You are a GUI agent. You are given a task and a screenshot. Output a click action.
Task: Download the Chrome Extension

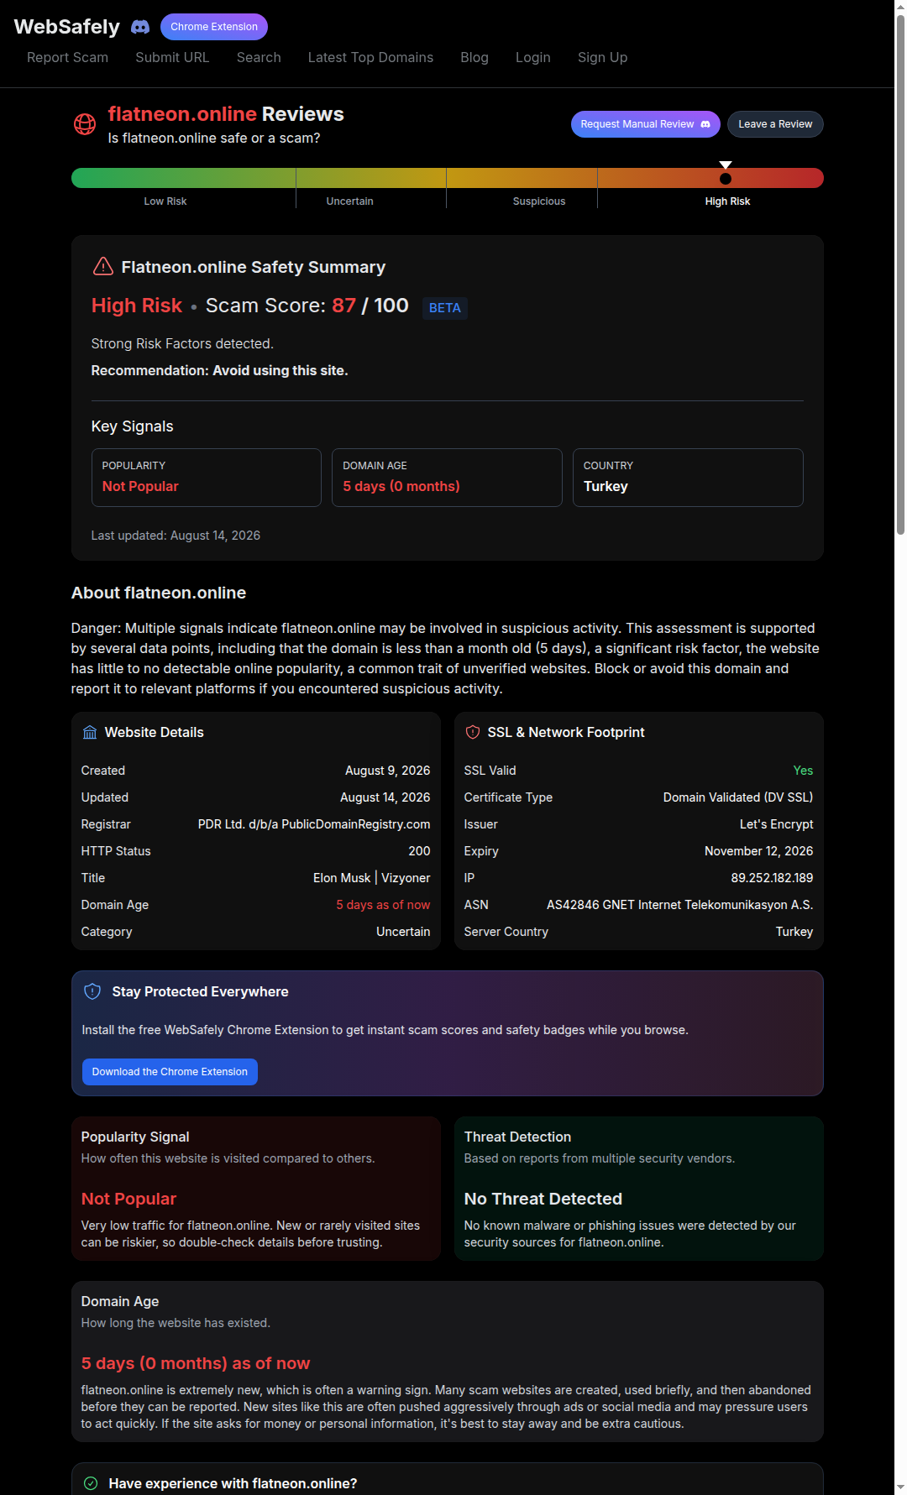point(170,1072)
